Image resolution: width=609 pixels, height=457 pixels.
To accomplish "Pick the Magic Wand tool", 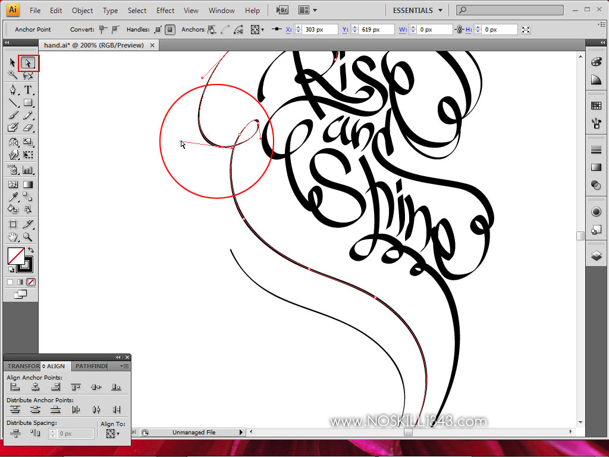I will tap(12, 75).
